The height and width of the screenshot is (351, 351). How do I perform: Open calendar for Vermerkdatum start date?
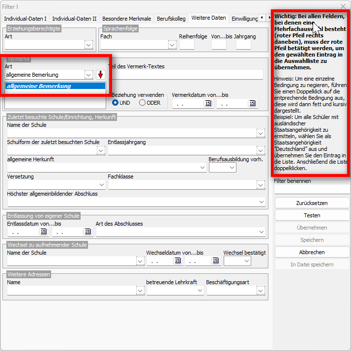pyautogui.click(x=207, y=104)
